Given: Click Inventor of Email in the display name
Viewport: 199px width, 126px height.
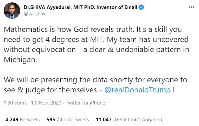Looking at the screenshot, I should (x=117, y=7).
